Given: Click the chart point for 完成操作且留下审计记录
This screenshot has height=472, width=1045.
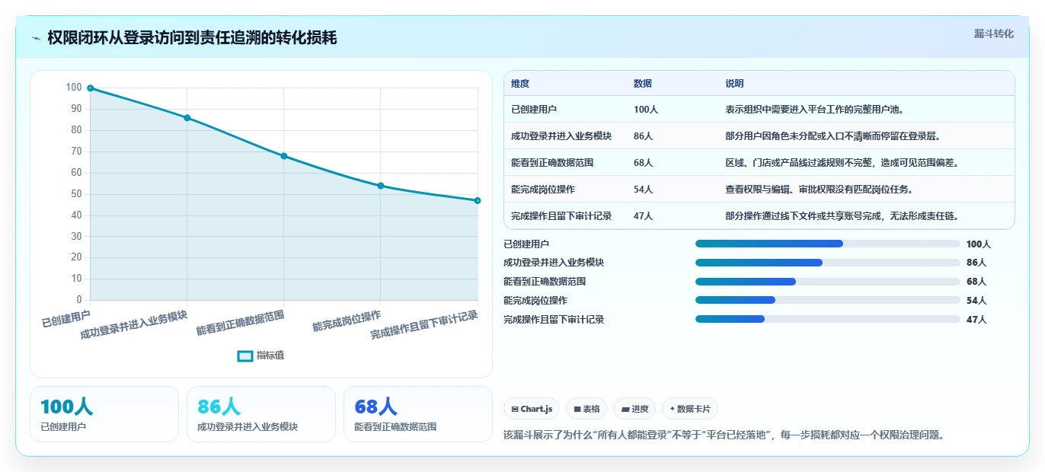Looking at the screenshot, I should coord(478,201).
